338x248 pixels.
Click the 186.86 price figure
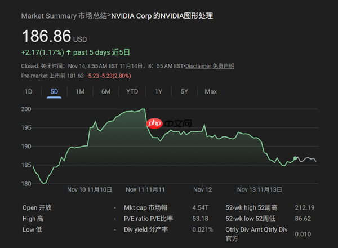click(x=46, y=36)
